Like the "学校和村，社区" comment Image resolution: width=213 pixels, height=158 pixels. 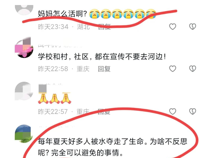[173, 69]
